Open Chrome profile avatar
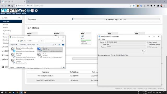Image resolution: width=167 pixels, height=94 pixels. click(x=161, y=6)
